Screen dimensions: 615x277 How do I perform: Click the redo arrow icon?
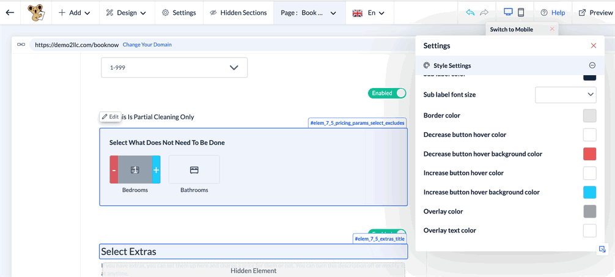484,12
